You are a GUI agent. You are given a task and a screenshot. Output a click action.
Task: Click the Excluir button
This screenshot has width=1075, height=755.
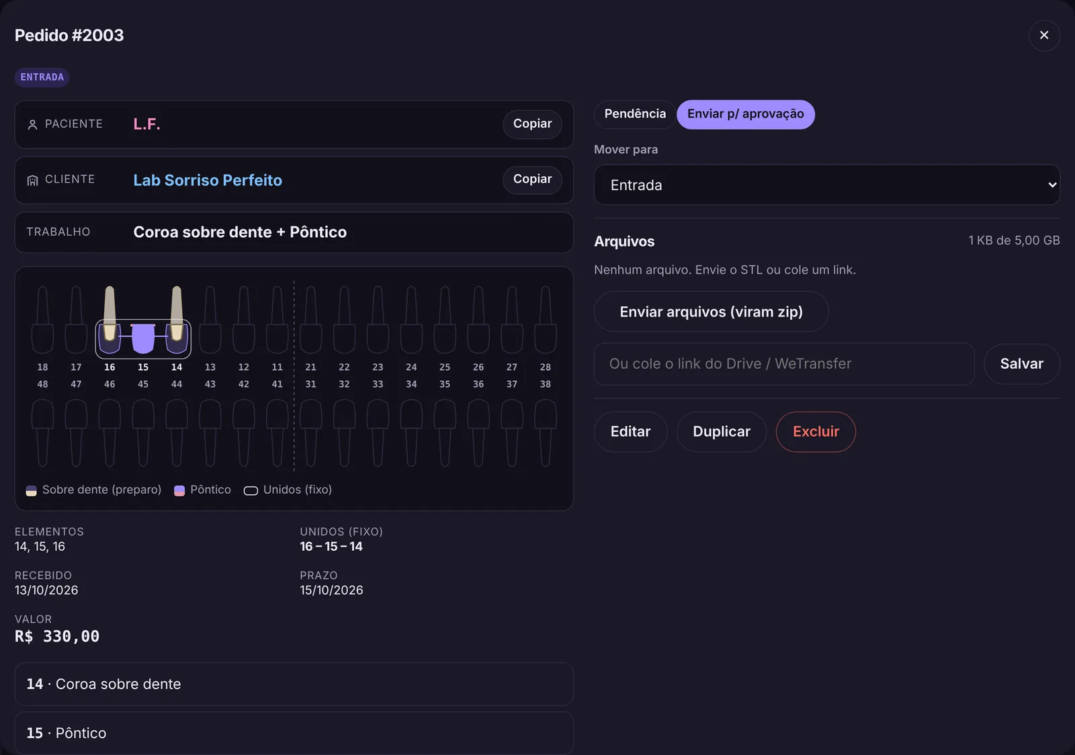pyautogui.click(x=816, y=432)
